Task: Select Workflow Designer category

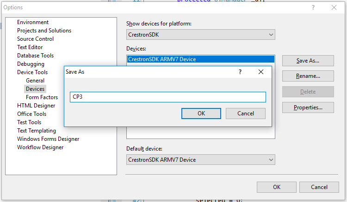Action: (40, 147)
